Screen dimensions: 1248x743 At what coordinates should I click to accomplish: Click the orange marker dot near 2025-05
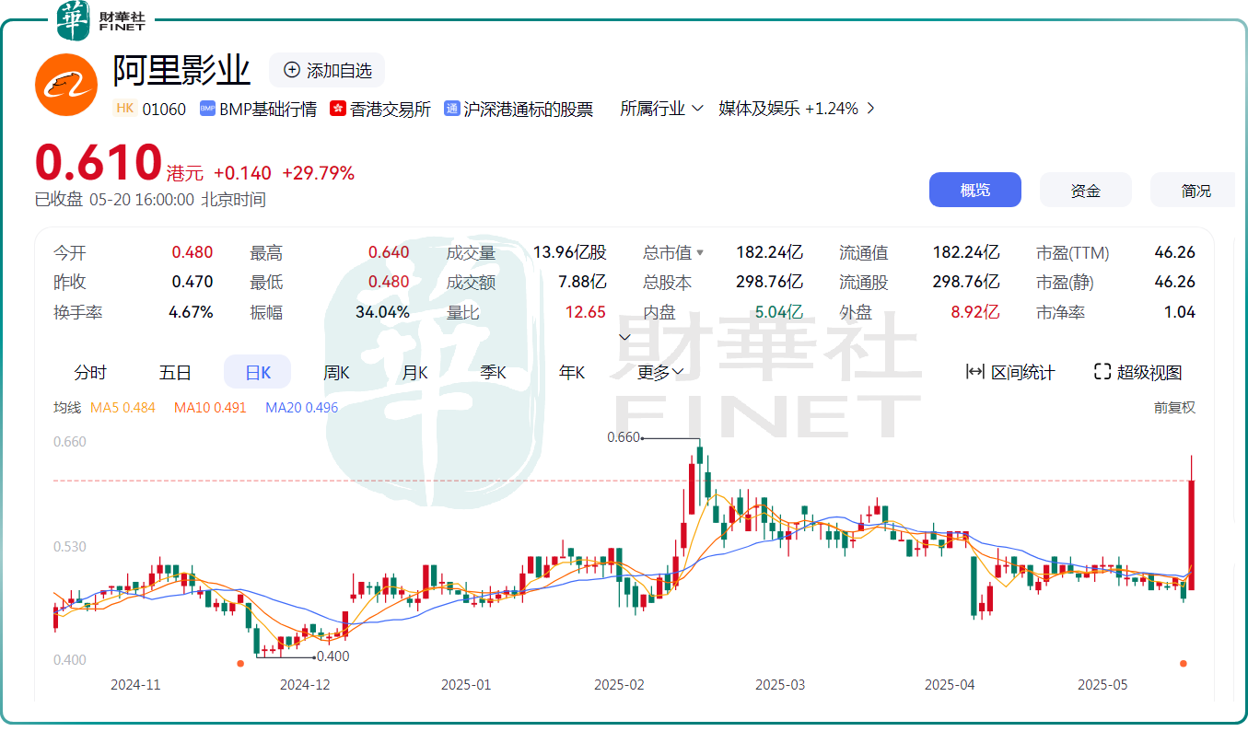1184,663
